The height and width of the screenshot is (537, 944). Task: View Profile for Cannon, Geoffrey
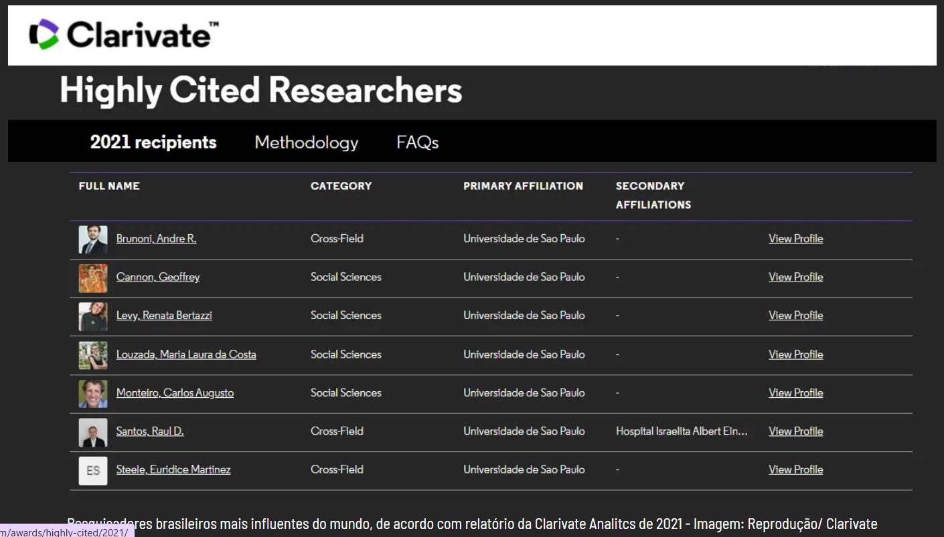point(796,277)
